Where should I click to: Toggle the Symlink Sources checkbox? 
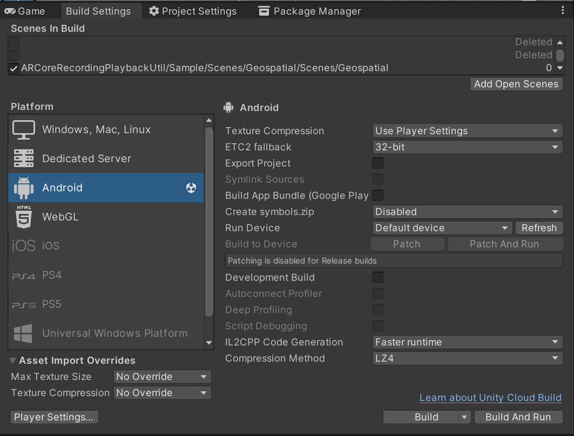pos(378,179)
